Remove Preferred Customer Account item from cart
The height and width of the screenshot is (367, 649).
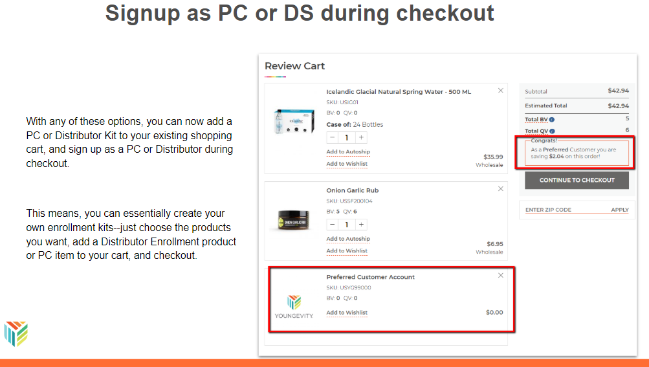point(500,275)
